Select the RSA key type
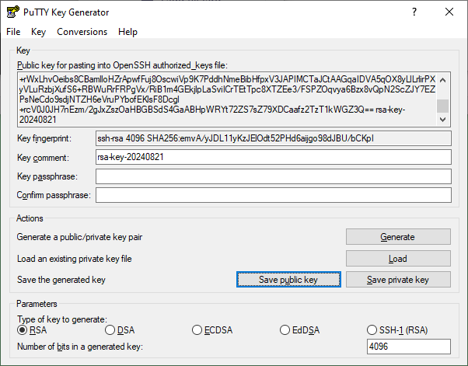The image size is (468, 366). [32, 330]
